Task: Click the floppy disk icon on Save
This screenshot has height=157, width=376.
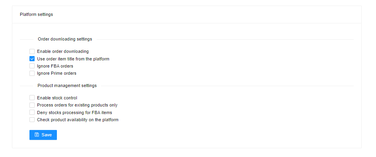Action: (x=37, y=135)
